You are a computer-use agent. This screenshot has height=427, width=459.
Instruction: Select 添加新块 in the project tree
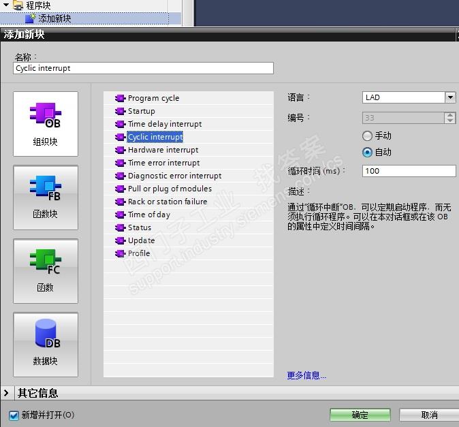coord(54,18)
